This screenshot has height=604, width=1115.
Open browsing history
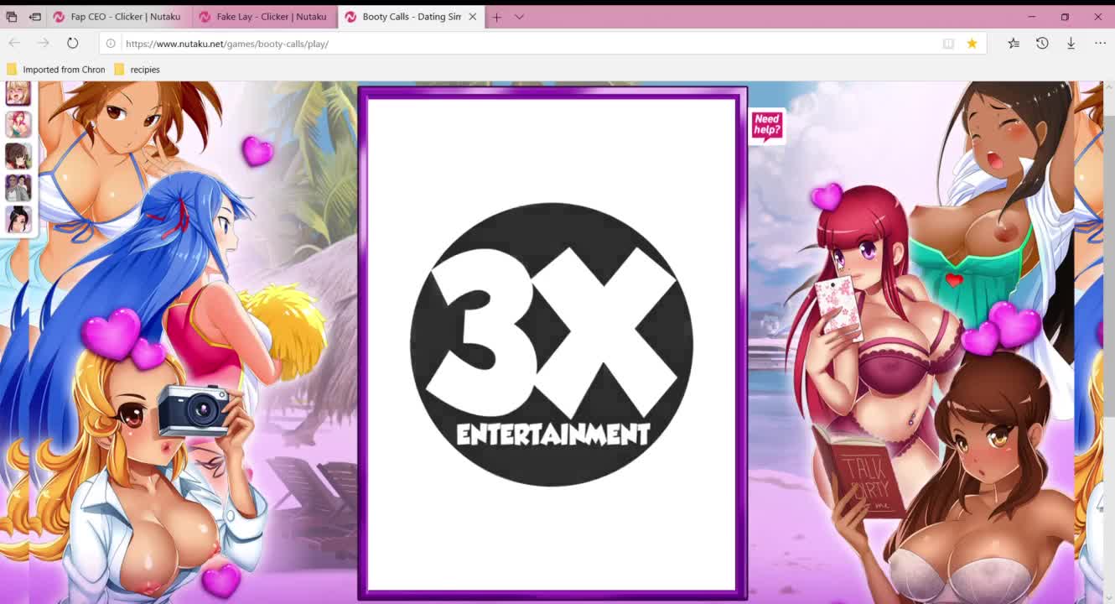(1042, 43)
